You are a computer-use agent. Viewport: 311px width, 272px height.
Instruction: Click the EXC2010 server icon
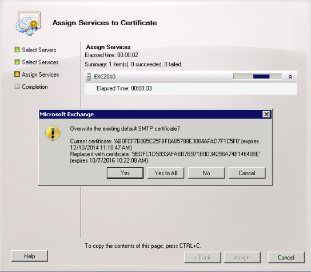[x=89, y=77]
